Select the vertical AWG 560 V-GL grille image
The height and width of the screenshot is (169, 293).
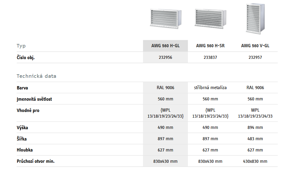click(255, 18)
